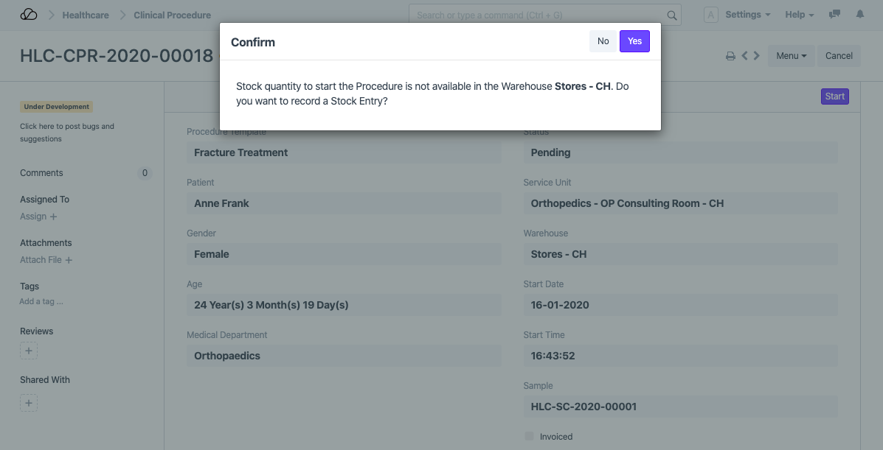
Task: Click the search magnifier icon
Action: [671, 15]
